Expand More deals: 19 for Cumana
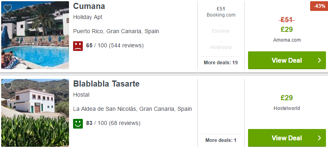328x148 pixels. tap(221, 63)
